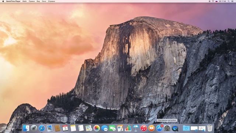The image size is (236, 133).
Task: Open Messages blue speech bubble icon
Action: [x=104, y=128]
